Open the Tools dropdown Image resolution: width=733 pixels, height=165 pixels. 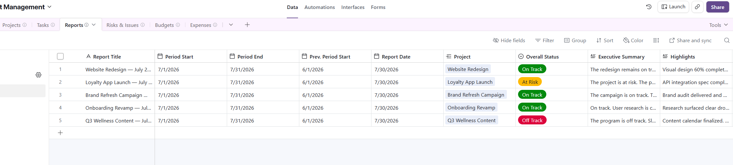coord(718,25)
